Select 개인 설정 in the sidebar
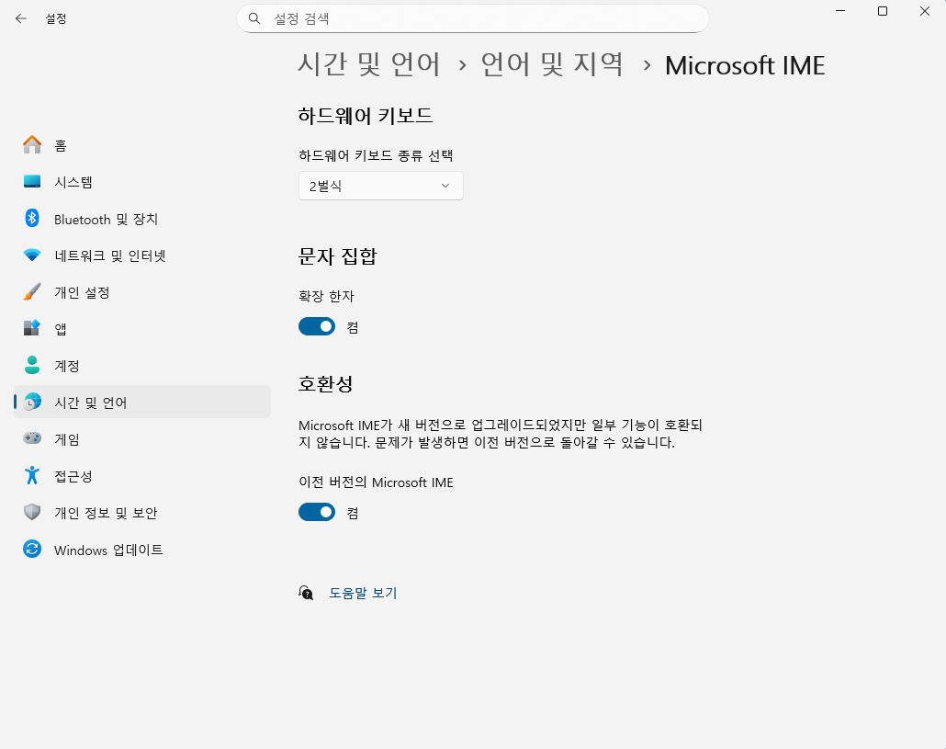Screen dimensions: 946x749 pos(142,292)
